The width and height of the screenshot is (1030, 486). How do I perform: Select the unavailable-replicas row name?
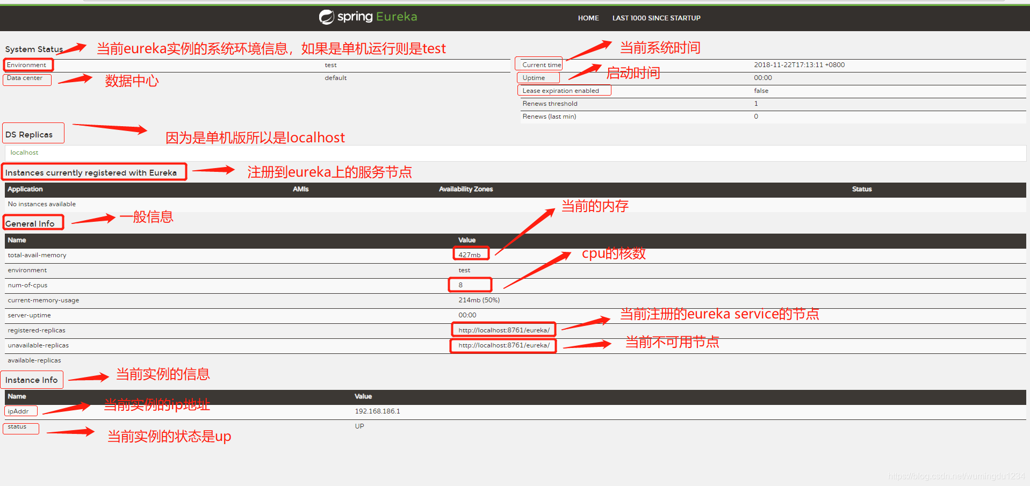click(x=38, y=345)
